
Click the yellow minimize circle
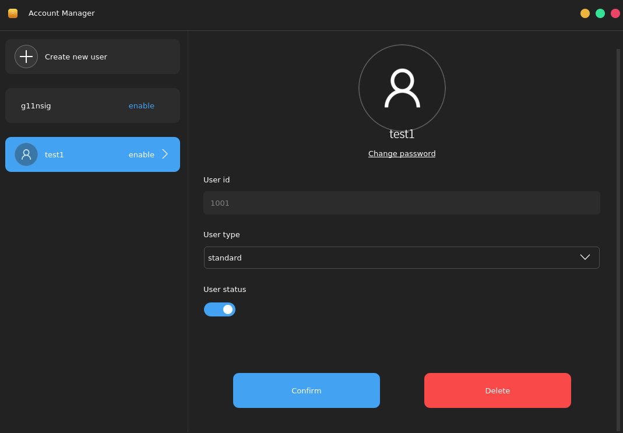click(x=585, y=13)
